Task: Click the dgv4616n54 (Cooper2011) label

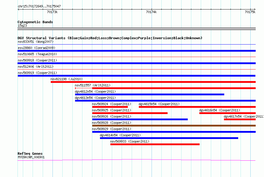Action: (220, 110)
